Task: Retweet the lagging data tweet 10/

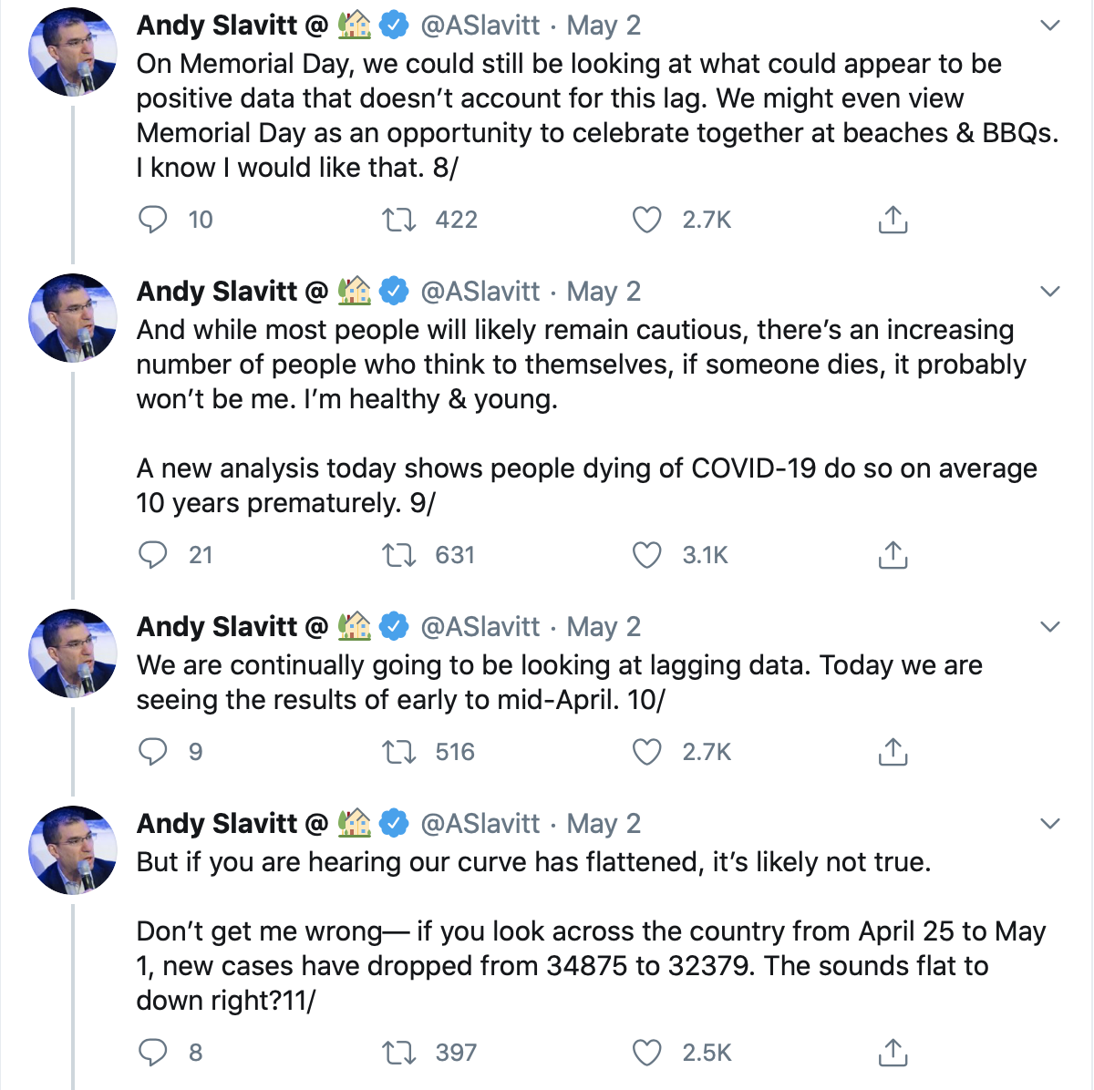Action: coord(398,752)
